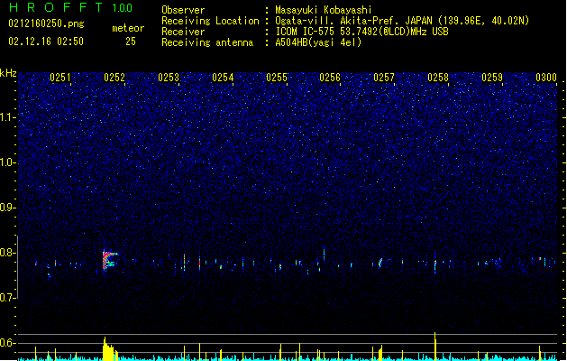Click the 0255 time marker
The width and height of the screenshot is (567, 361).
click(x=277, y=78)
